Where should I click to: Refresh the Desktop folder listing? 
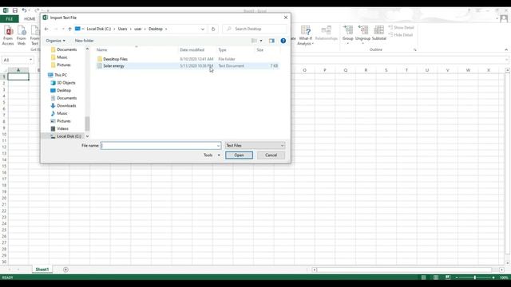pyautogui.click(x=213, y=29)
